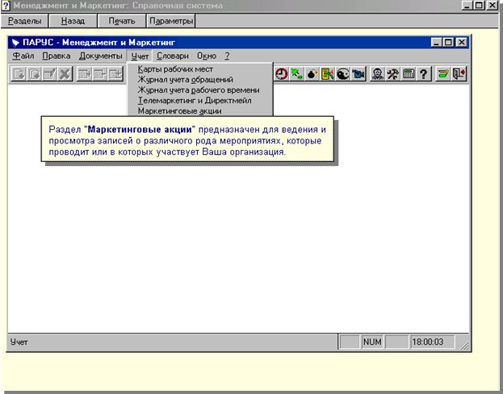Click the exit door toolbar icon

[x=459, y=74]
